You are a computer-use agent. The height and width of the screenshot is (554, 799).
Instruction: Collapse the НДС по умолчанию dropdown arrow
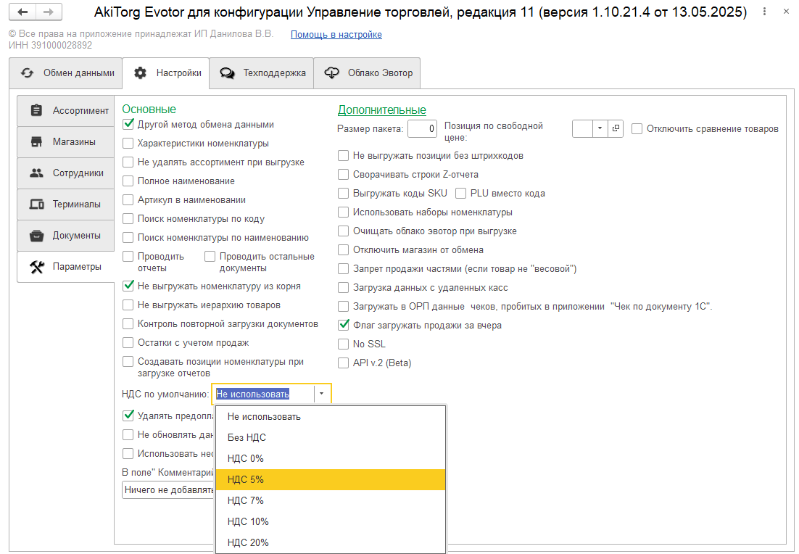click(321, 394)
